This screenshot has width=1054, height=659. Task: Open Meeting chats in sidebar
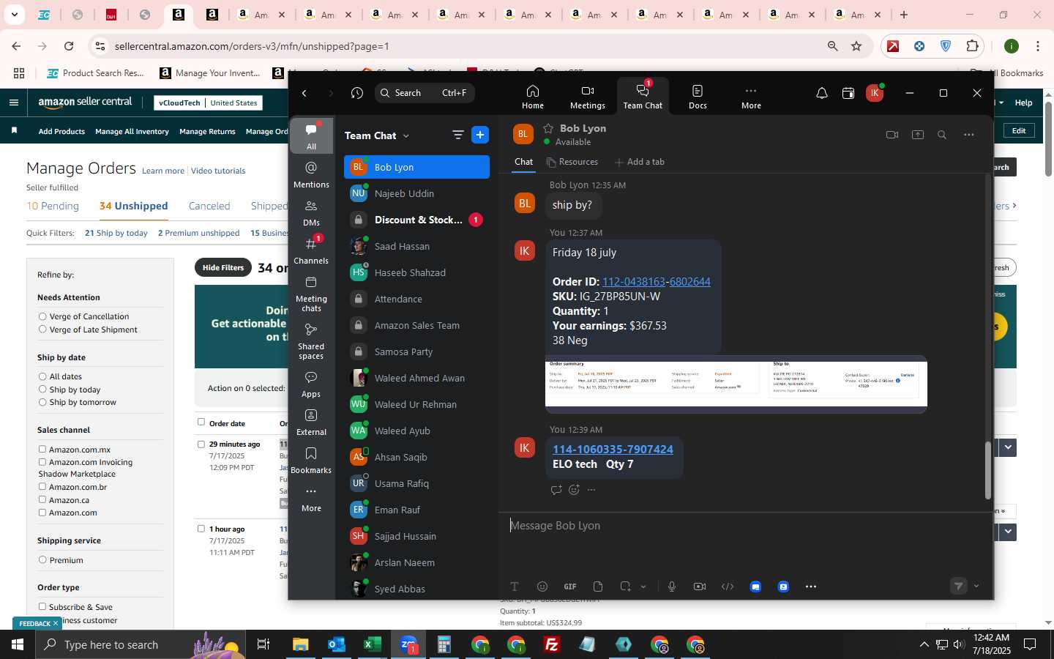point(311,294)
